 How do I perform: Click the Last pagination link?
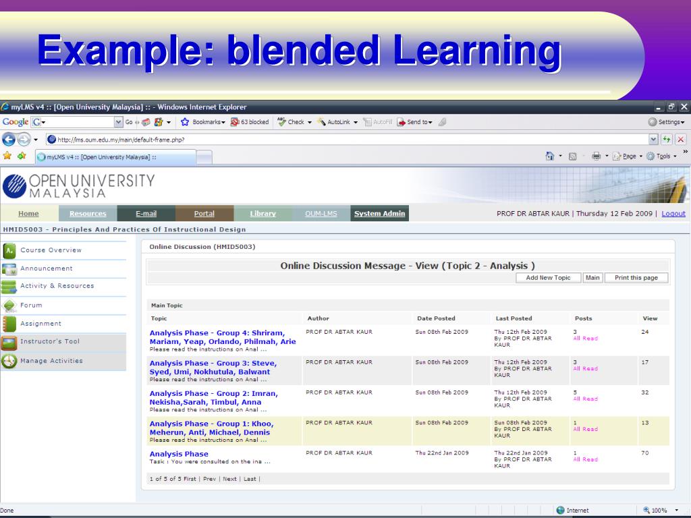pos(250,479)
